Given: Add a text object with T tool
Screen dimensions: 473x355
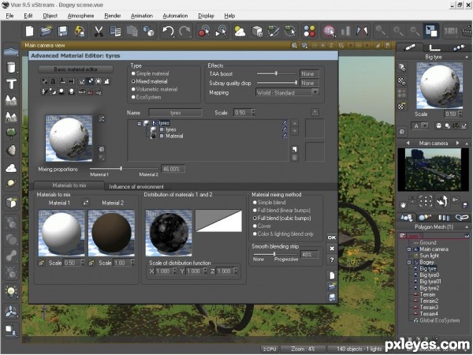Looking at the screenshot, I should (x=11, y=84).
